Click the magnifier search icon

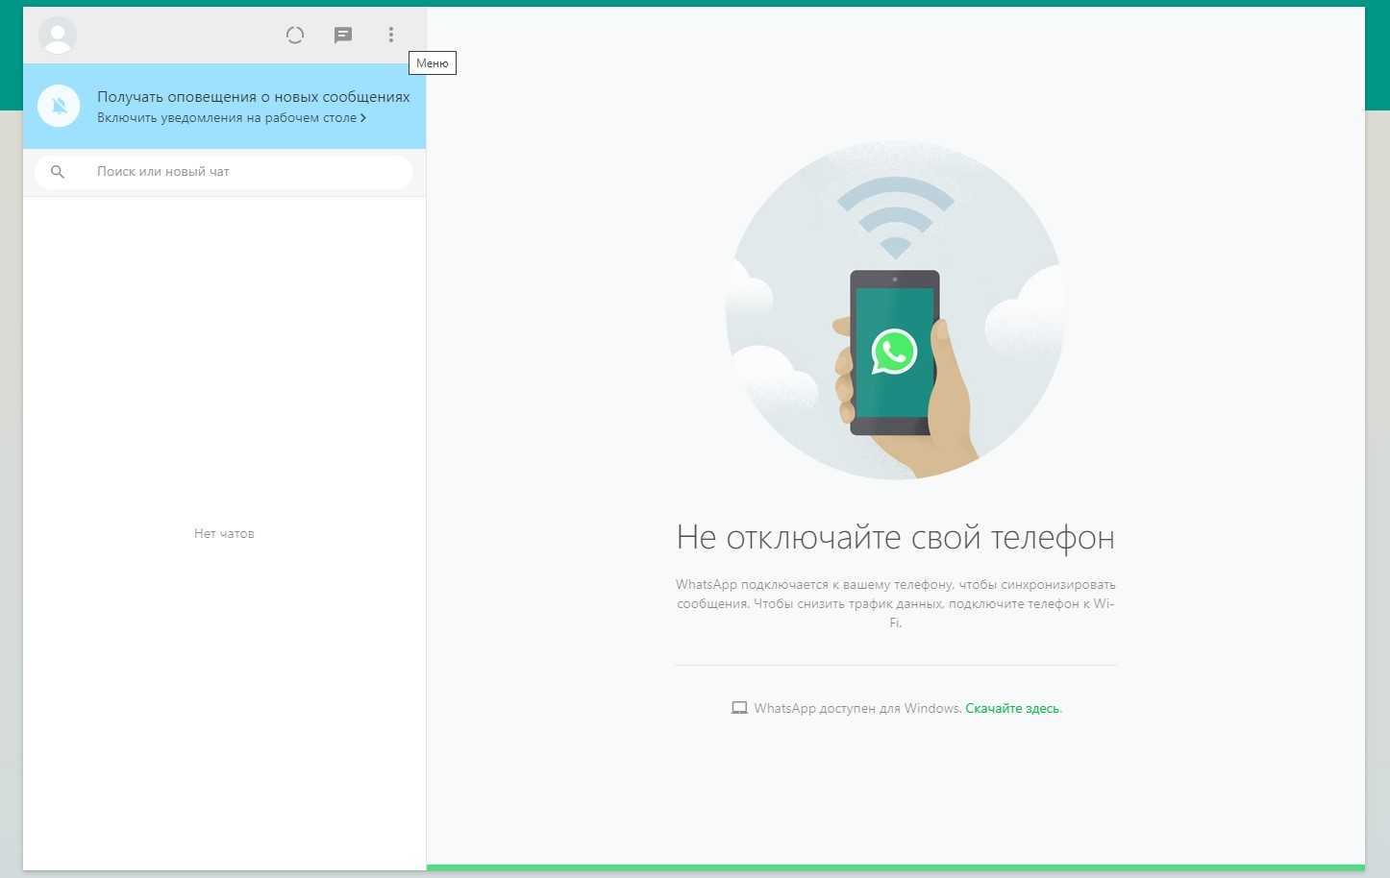click(58, 172)
